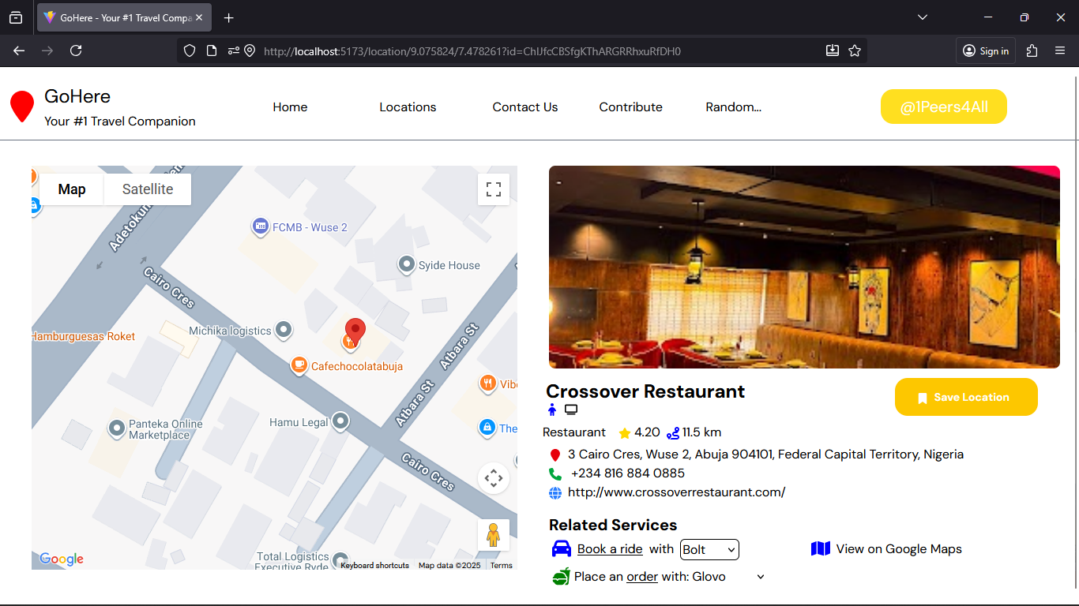Select the Hamu Legal map marker
This screenshot has width=1079, height=606.
coord(340,422)
